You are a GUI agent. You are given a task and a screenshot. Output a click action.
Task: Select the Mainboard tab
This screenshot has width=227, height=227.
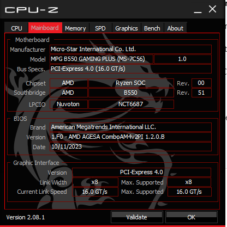pos(45,28)
